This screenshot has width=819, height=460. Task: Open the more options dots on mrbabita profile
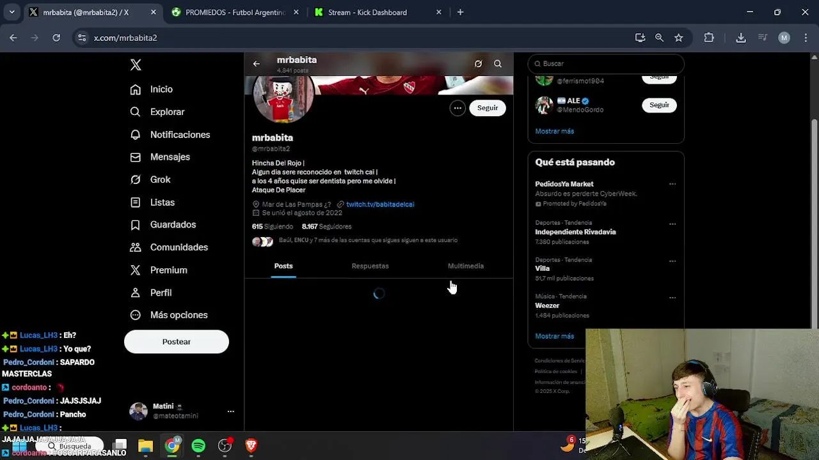click(x=457, y=108)
